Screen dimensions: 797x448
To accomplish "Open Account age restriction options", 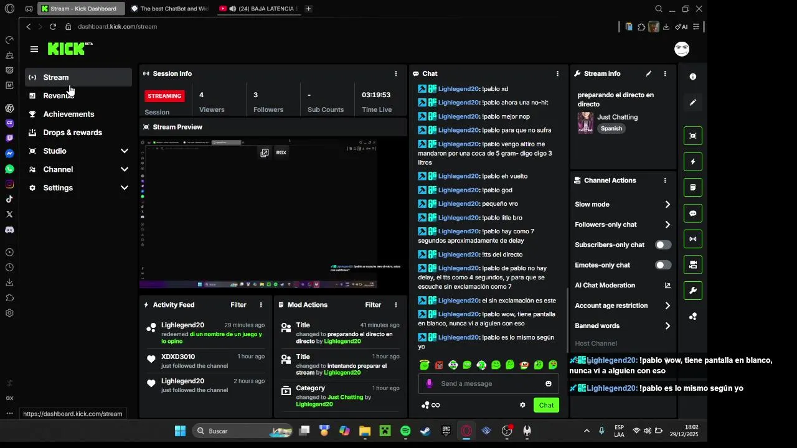I will pos(623,306).
